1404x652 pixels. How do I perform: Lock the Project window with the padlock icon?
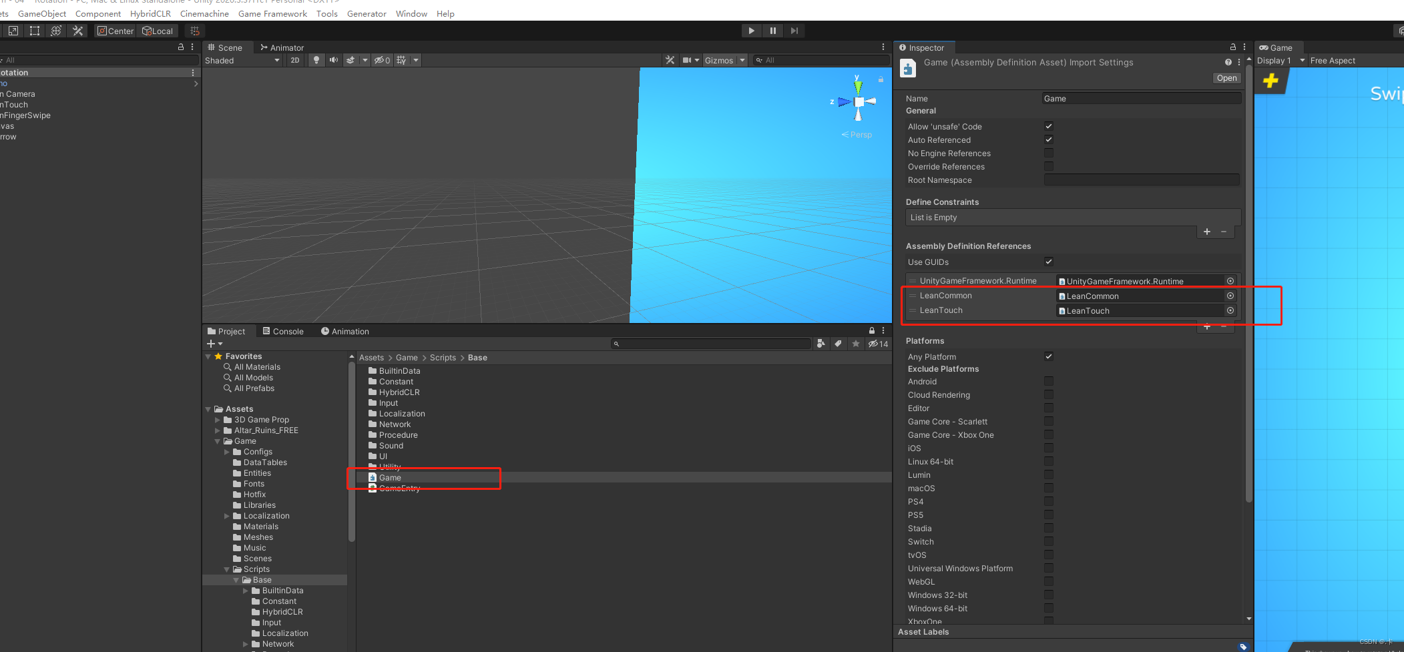[871, 330]
